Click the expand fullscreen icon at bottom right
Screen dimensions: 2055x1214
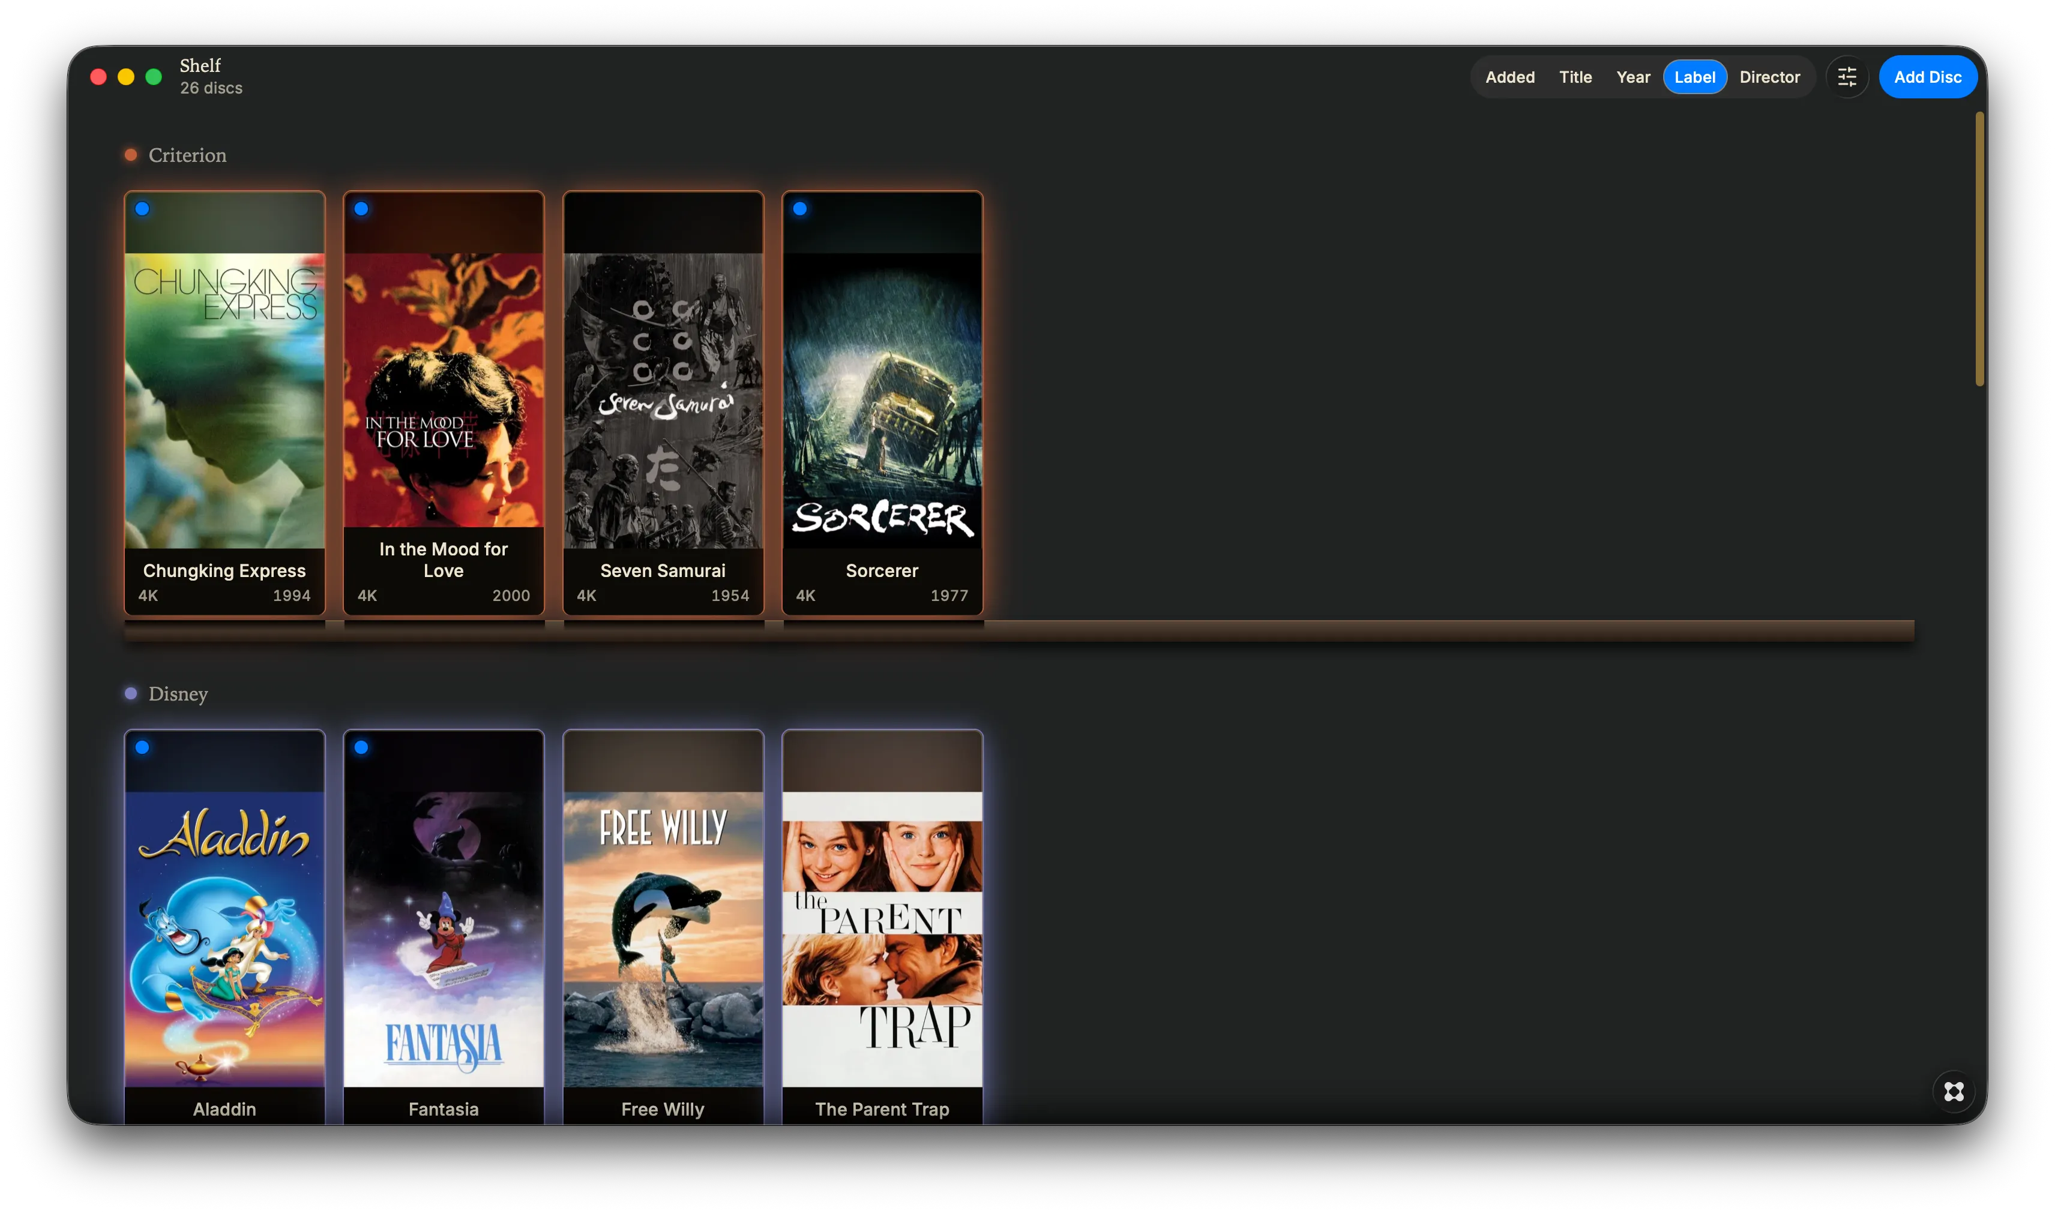coord(1954,1091)
